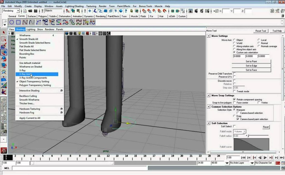The image size is (285, 175).
Task: Toggle Discrete move checkbox
Action: coord(234,81)
